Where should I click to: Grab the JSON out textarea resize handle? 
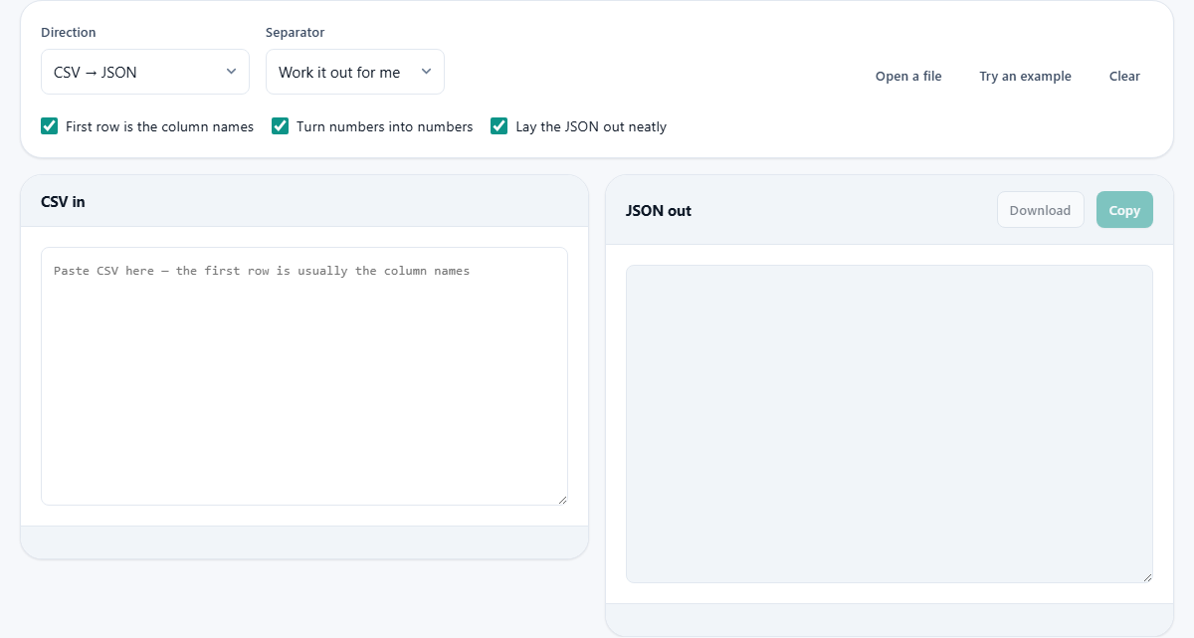pos(1147,577)
